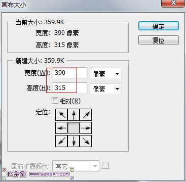Click the 新建大小: 359.9K label
This screenshot has height=182, width=186.
point(40,61)
